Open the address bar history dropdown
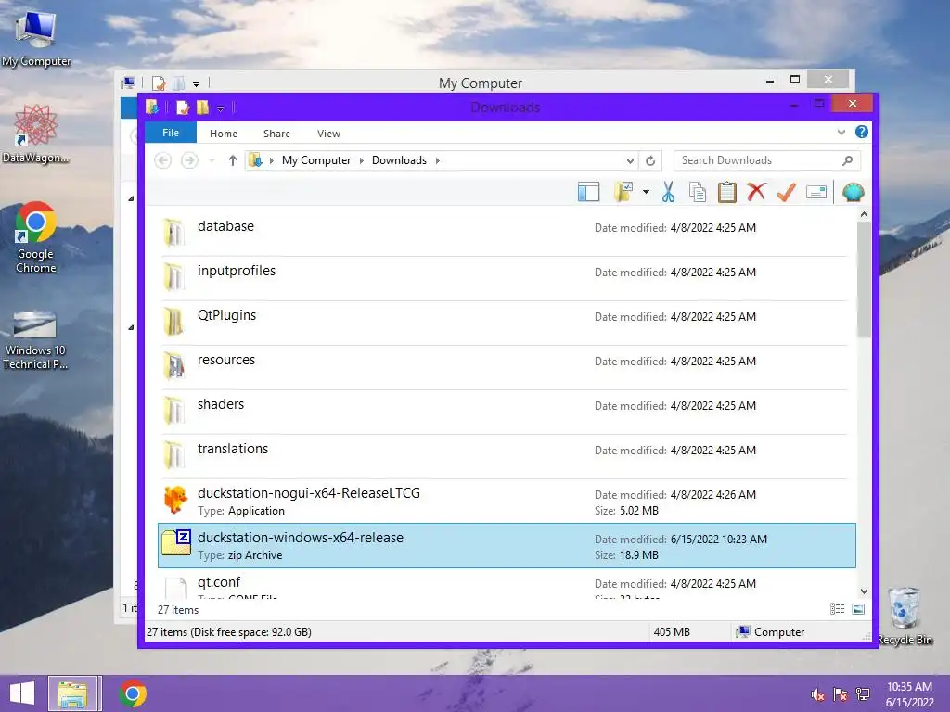This screenshot has height=712, width=950. coord(630,160)
